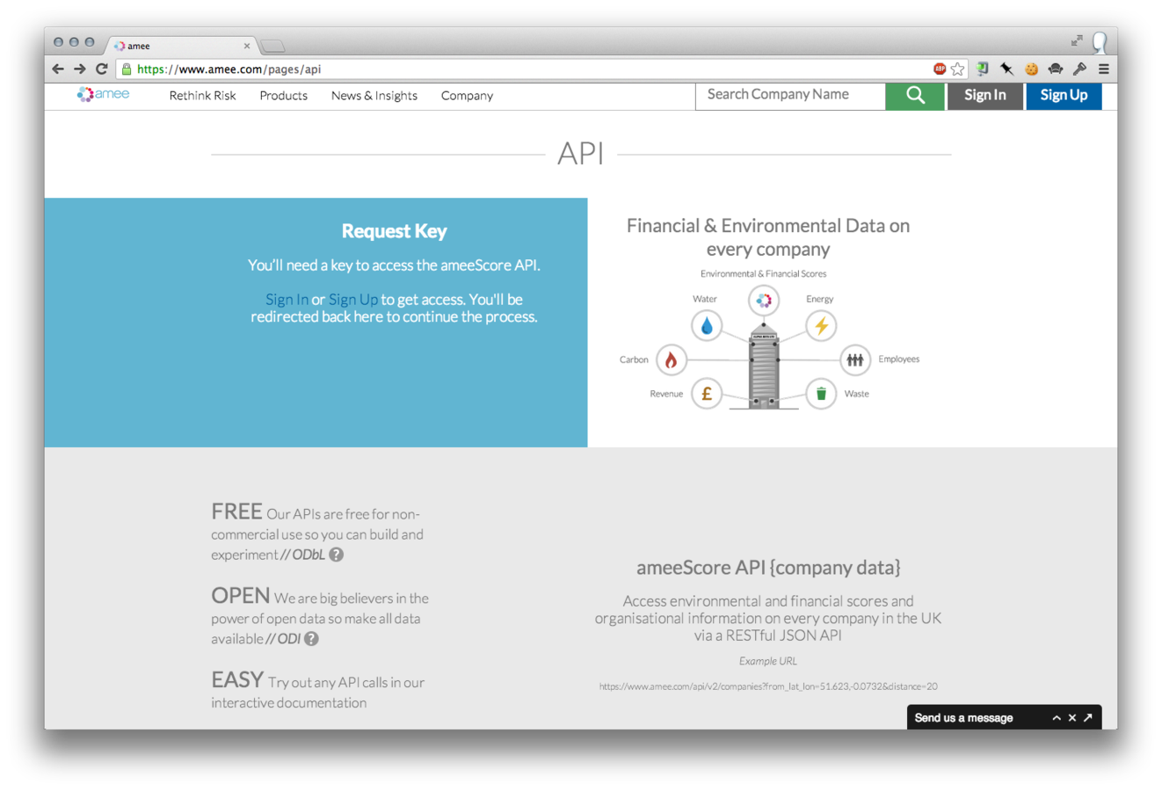Image resolution: width=1162 pixels, height=791 pixels.
Task: Click the green search magnifier button
Action: coord(915,95)
